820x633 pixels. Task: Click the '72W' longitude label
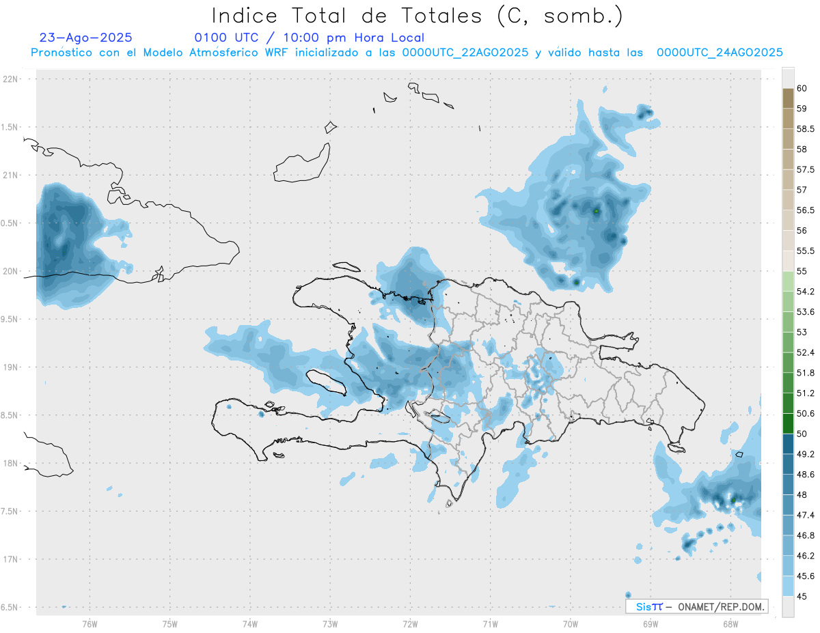[410, 623]
